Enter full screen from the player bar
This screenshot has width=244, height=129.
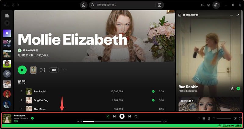coord(240,118)
